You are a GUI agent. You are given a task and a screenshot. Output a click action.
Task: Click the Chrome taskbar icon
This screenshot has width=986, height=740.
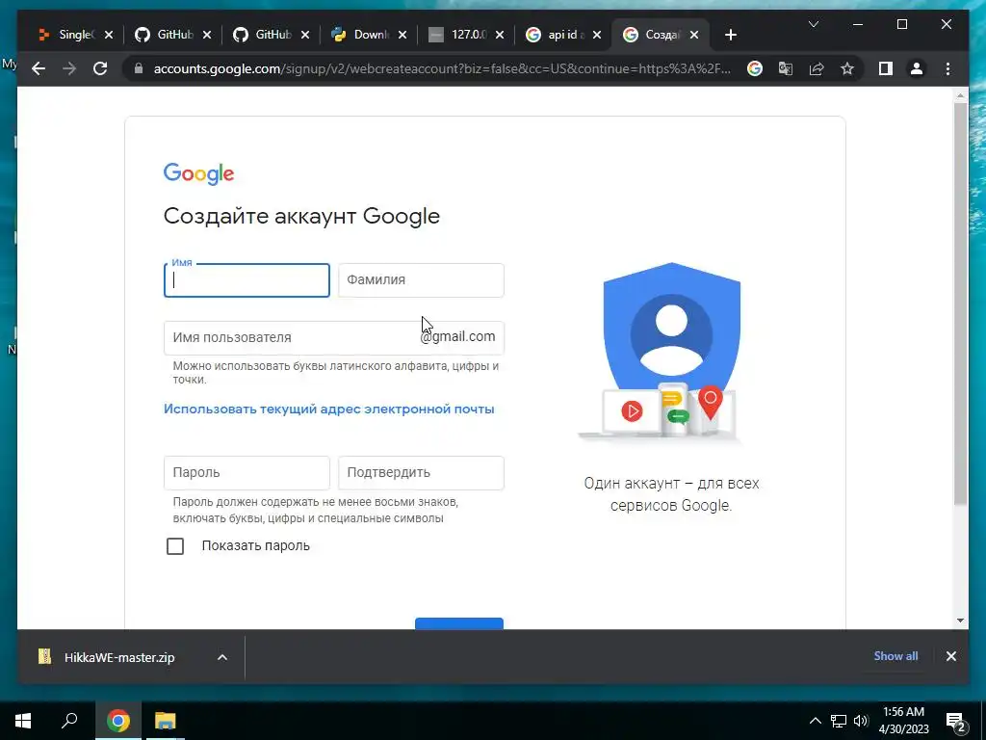point(117,721)
